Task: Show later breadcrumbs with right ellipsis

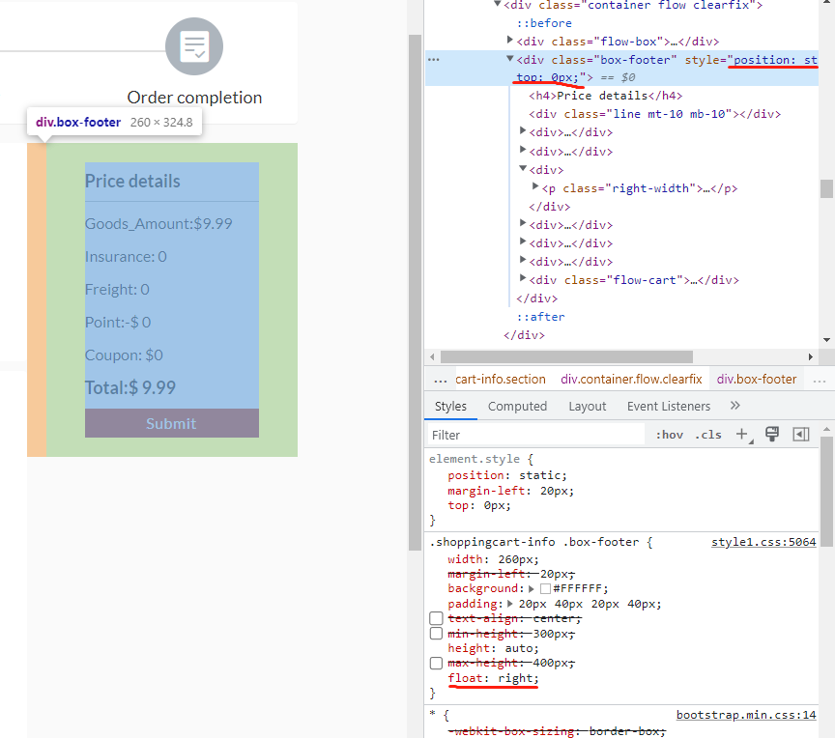Action: (820, 380)
